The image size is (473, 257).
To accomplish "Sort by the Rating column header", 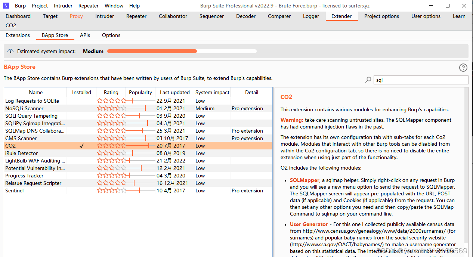I will [111, 92].
